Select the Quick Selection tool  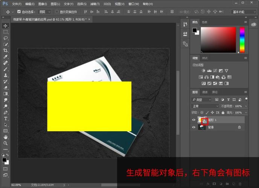pos(5,44)
